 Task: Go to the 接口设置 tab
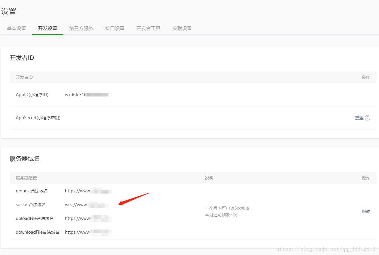pyautogui.click(x=115, y=28)
